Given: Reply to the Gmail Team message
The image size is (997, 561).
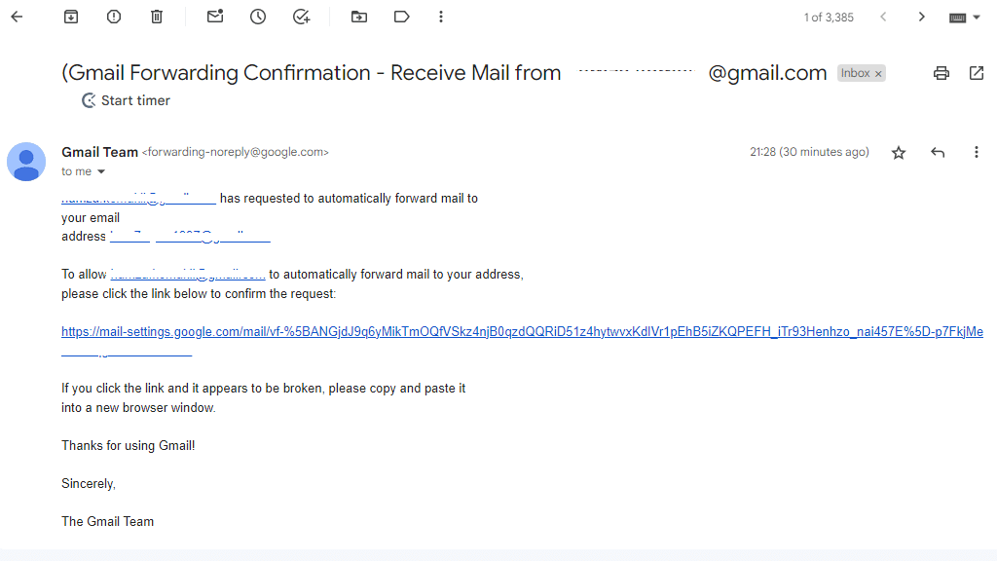Looking at the screenshot, I should point(938,153).
